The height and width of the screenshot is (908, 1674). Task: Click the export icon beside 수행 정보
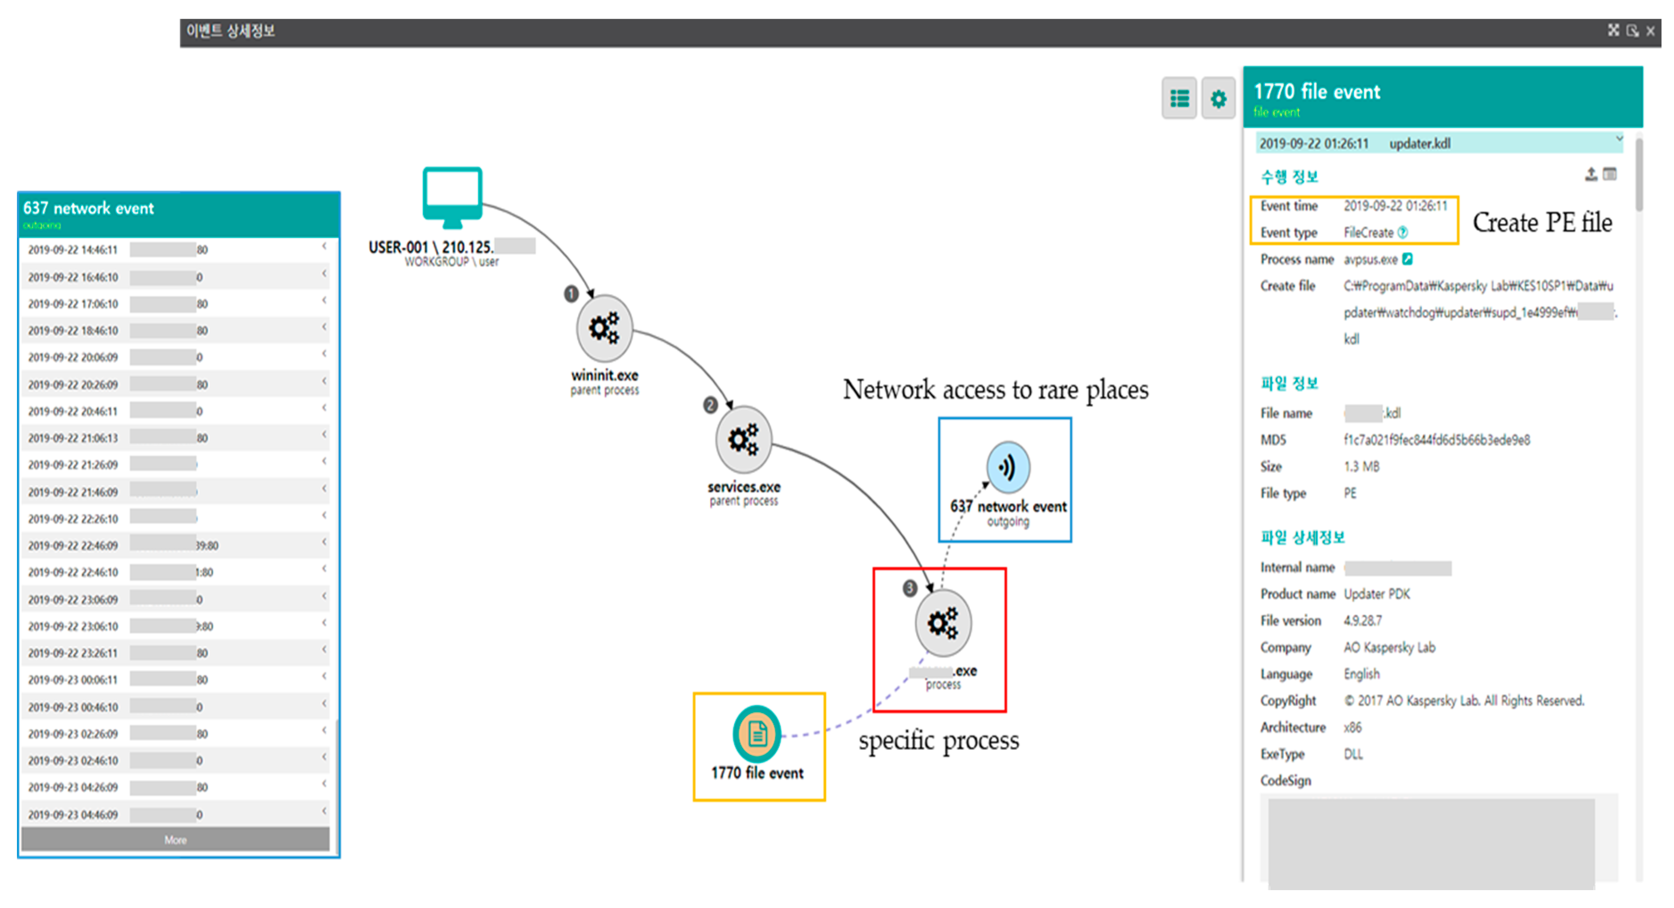[1591, 174]
